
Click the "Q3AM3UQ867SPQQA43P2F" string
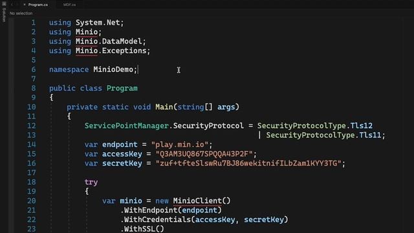pyautogui.click(x=204, y=154)
